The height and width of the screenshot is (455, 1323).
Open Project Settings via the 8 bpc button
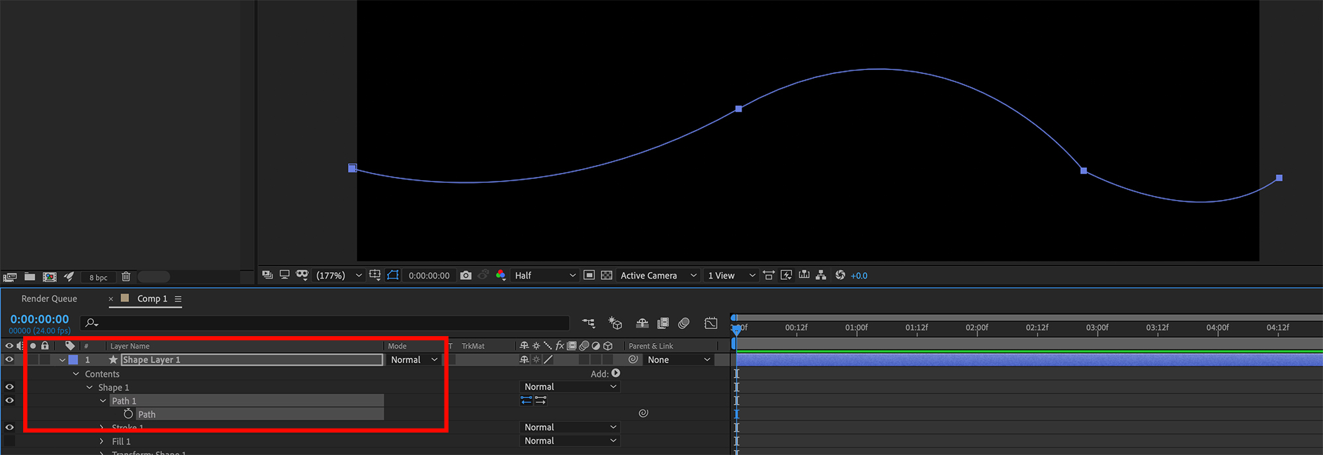point(99,277)
